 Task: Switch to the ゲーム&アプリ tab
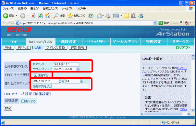coord(125,42)
